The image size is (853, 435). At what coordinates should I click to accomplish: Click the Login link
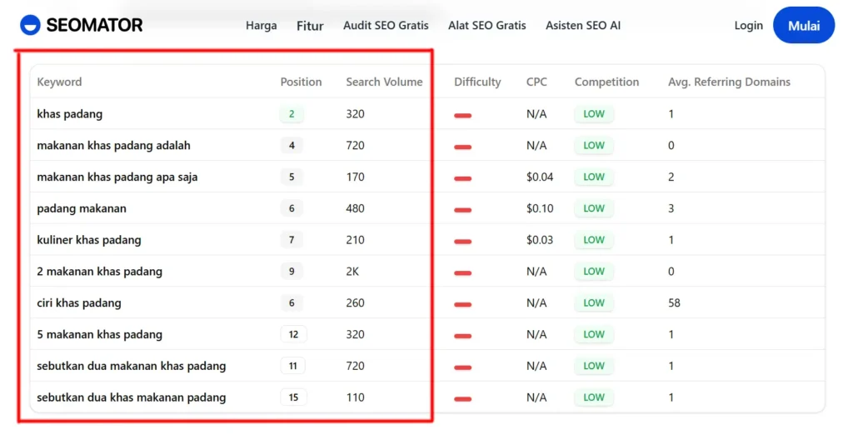(749, 26)
